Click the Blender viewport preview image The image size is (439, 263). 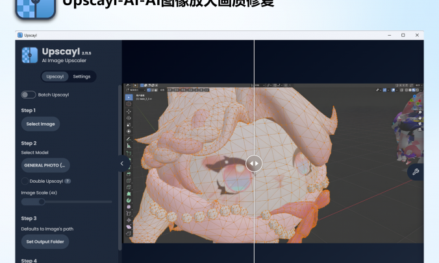point(273,163)
